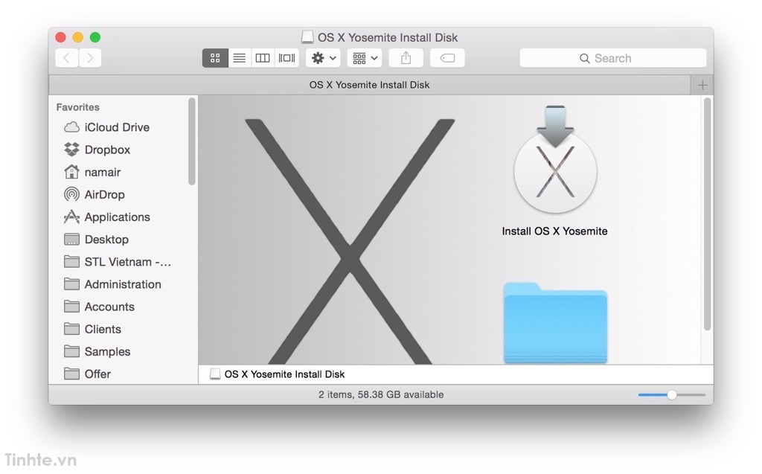Open iCloud Drive in sidebar
762x474 pixels.
[118, 127]
